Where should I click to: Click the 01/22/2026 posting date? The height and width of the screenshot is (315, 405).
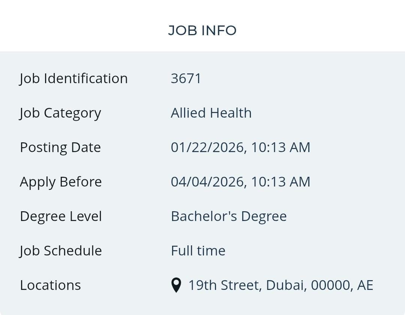208,148
